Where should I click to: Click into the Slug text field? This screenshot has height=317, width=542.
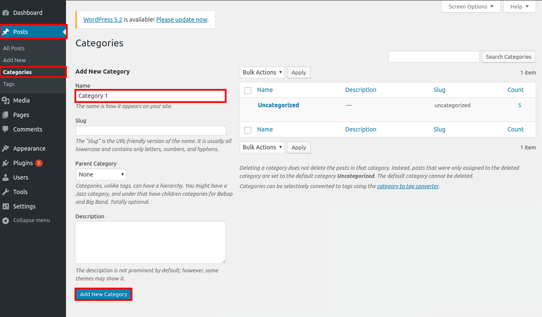click(151, 131)
